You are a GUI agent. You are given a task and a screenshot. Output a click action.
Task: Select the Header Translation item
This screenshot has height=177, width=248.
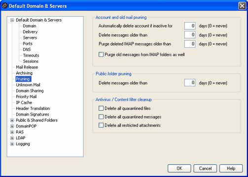coord(33,109)
